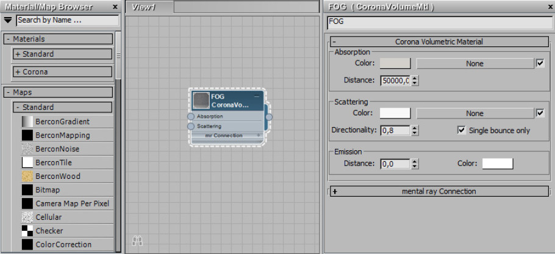Select the Camera Map Per Pixel icon
Viewport: 555px width, 254px height.
(27, 203)
